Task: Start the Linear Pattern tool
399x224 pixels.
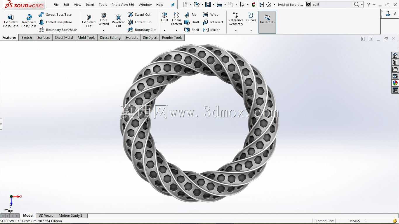Action: [176, 19]
